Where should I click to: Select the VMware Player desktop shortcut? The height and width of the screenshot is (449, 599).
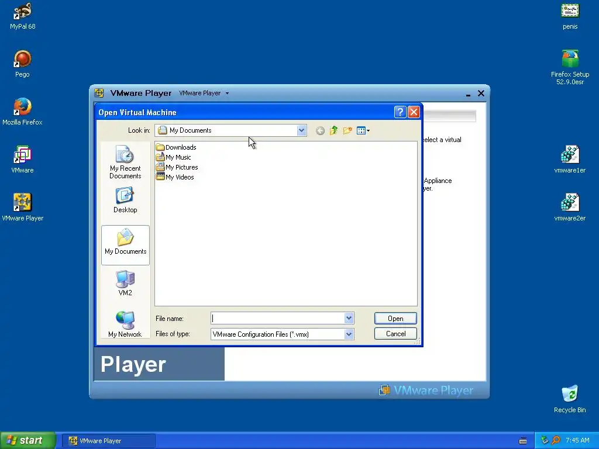point(23,208)
